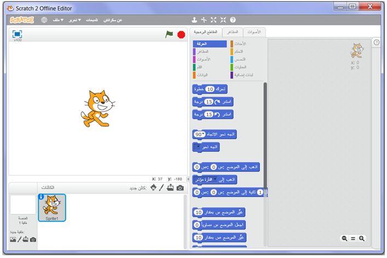This screenshot has height=258, width=387.
Task: Click the cat sprite on the stage
Action: click(98, 109)
